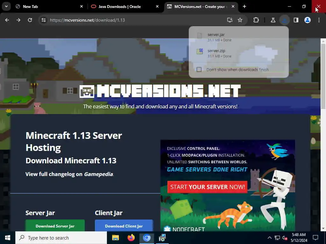Open Chrome three-dot menu
This screenshot has height=244, width=326.
coord(319,20)
